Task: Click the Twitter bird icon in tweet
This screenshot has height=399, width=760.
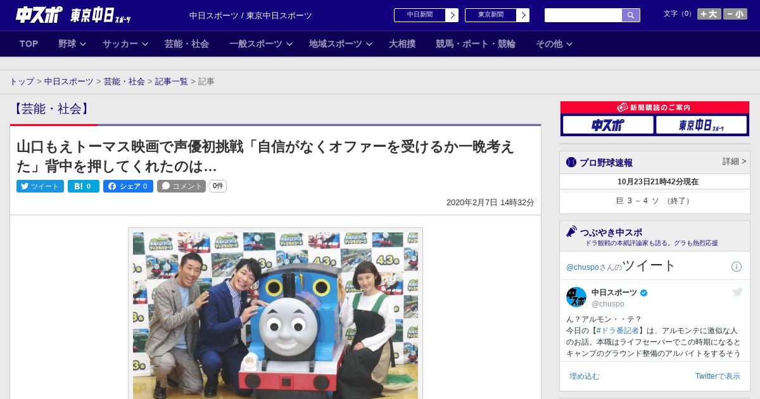Action: 737,292
